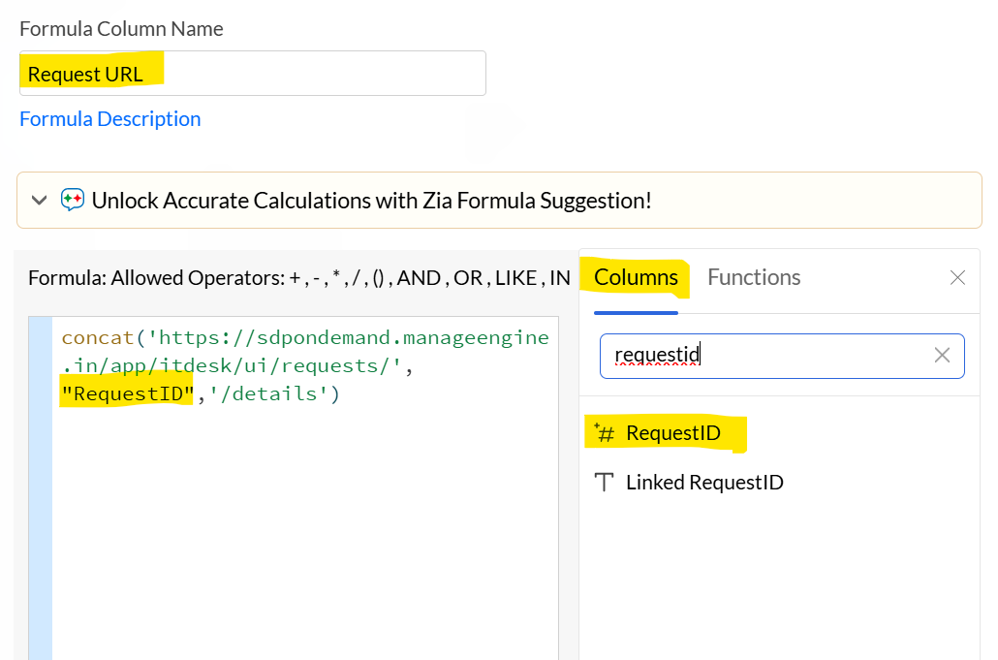This screenshot has height=660, width=998.
Task: Choose Linked RequestID from column list
Action: click(704, 483)
